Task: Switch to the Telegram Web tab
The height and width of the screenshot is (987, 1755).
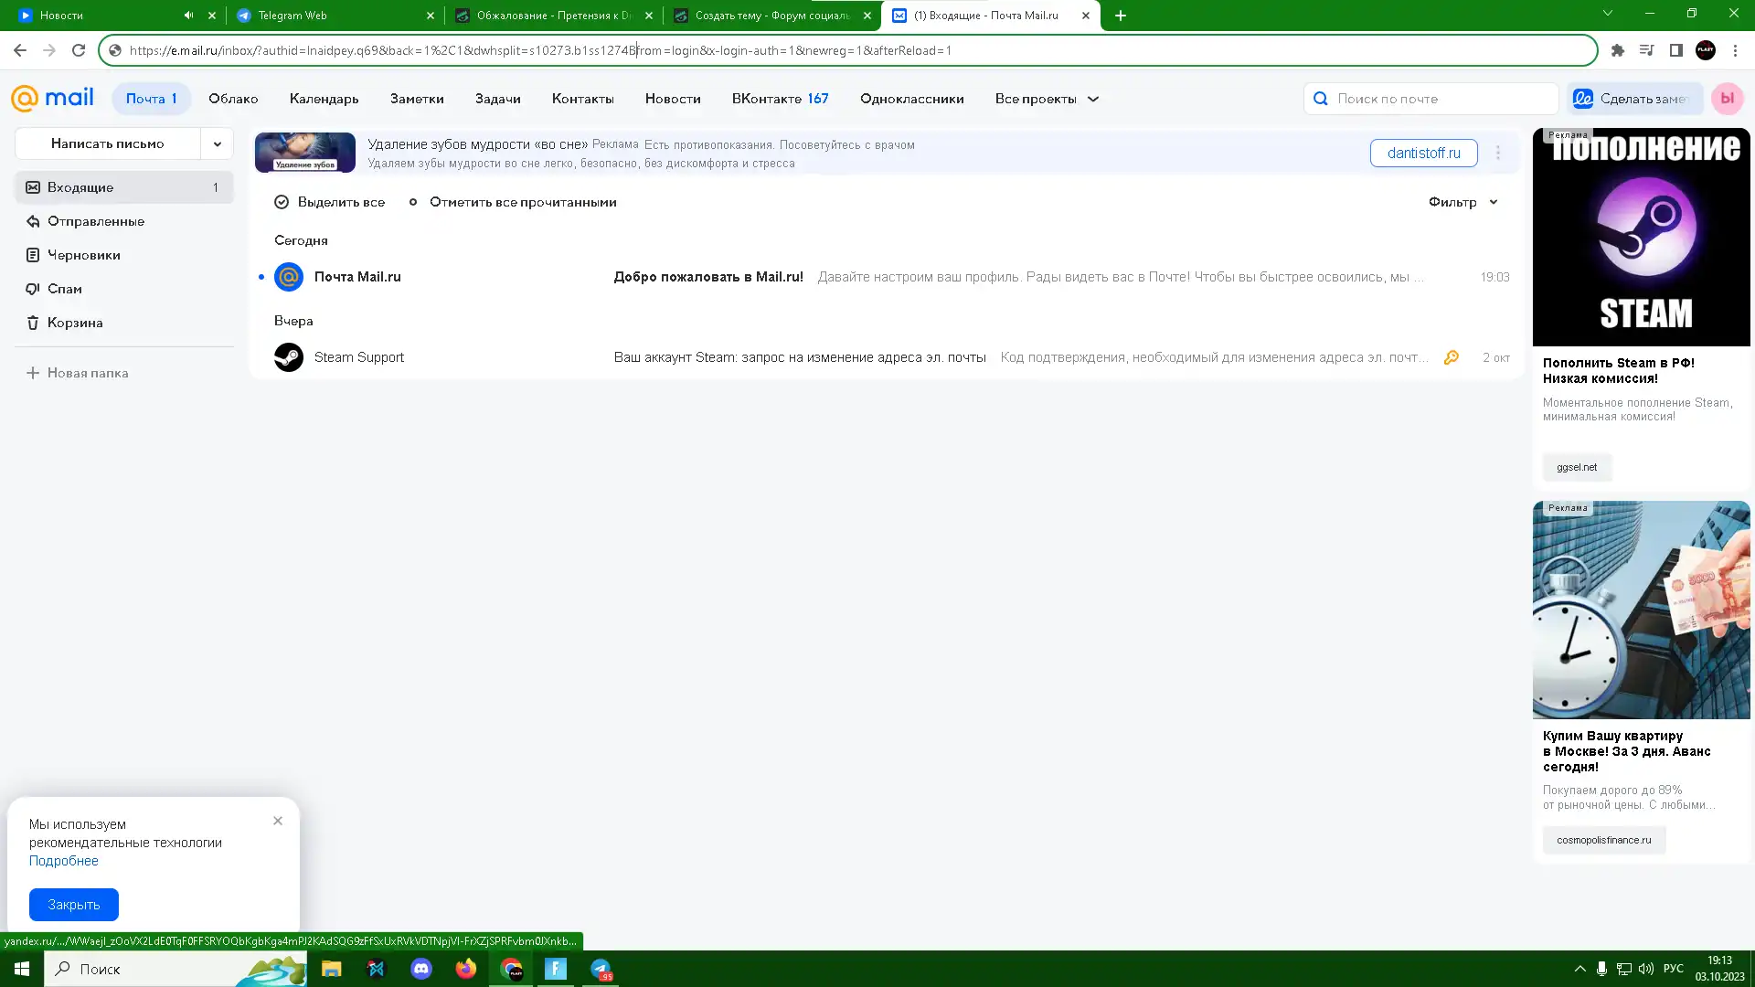Action: (x=335, y=16)
